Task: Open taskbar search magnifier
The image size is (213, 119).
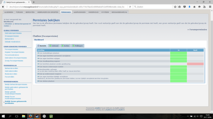Action: pos(10,116)
